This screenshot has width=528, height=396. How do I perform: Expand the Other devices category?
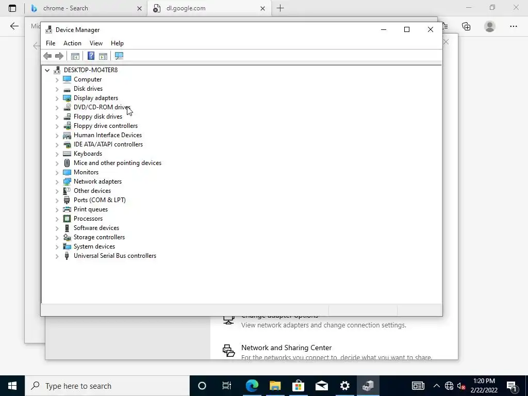click(x=57, y=191)
